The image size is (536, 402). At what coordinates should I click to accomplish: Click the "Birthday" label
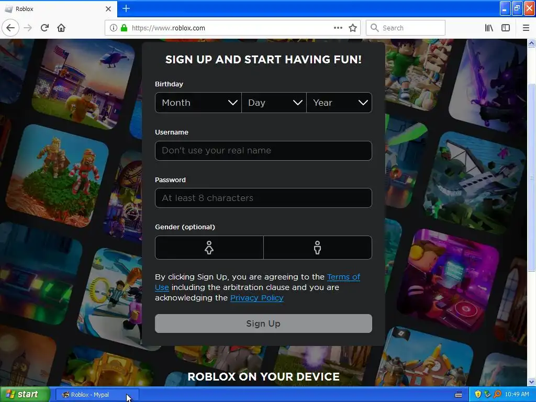tap(169, 84)
